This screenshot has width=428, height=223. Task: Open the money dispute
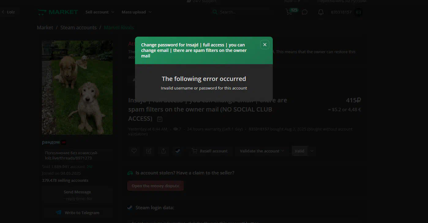click(155, 186)
